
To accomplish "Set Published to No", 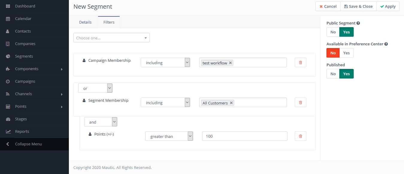I will [333, 74].
